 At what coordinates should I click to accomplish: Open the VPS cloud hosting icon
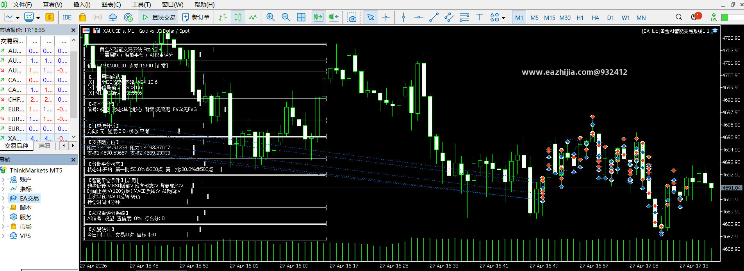click(x=113, y=17)
